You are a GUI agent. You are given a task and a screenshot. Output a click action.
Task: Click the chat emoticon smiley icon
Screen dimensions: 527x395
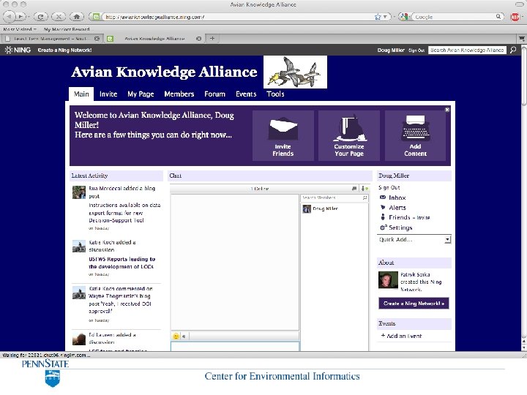[x=176, y=336]
